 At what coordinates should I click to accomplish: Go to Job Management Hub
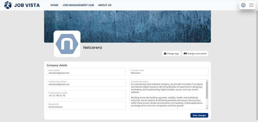click(78, 5)
